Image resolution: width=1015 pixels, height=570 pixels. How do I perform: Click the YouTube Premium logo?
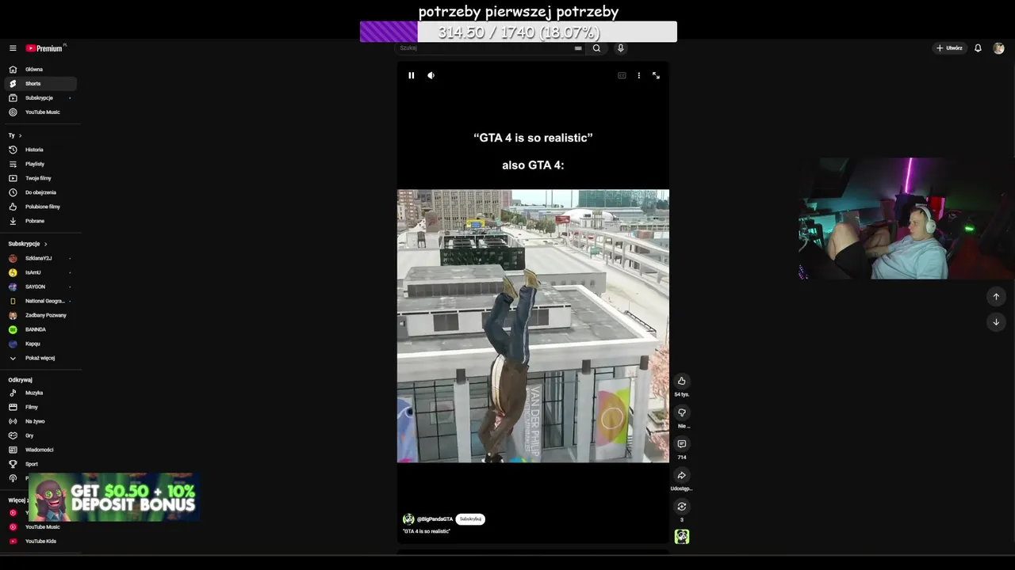[44, 48]
